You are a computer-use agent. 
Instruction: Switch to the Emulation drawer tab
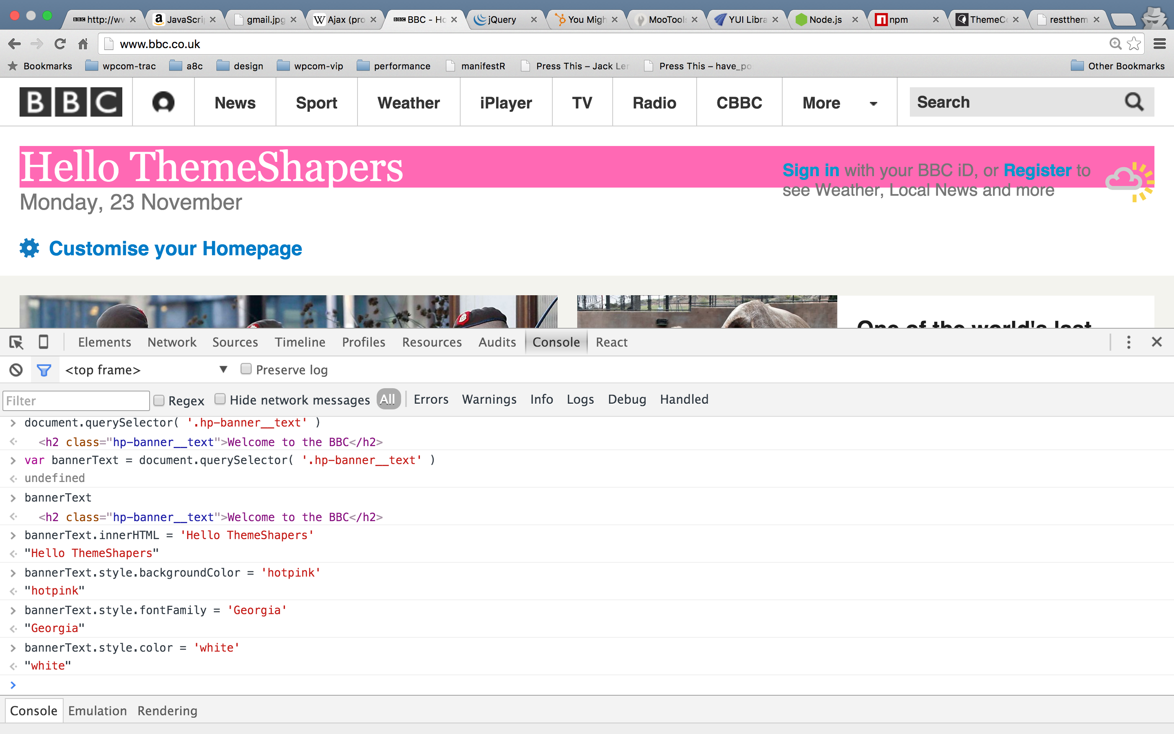pos(97,711)
